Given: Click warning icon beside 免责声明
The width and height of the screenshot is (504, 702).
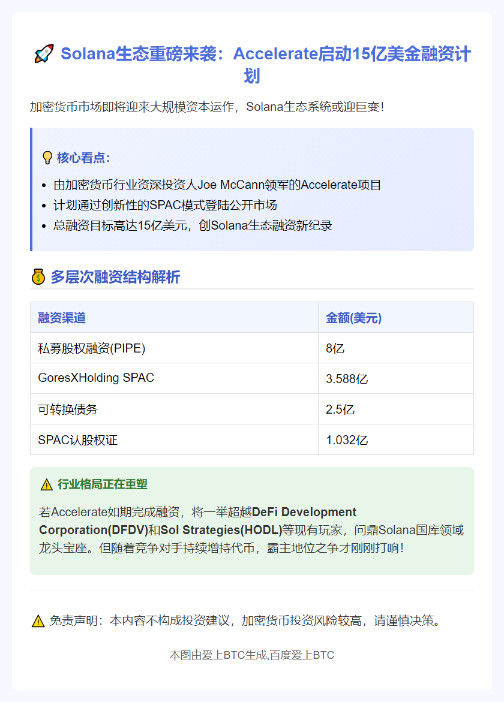Looking at the screenshot, I should click(38, 621).
